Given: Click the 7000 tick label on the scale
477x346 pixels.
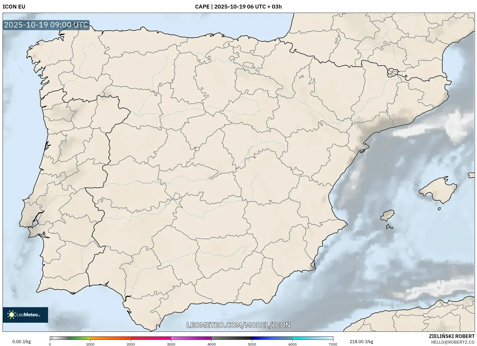Looking at the screenshot, I should [x=333, y=344].
